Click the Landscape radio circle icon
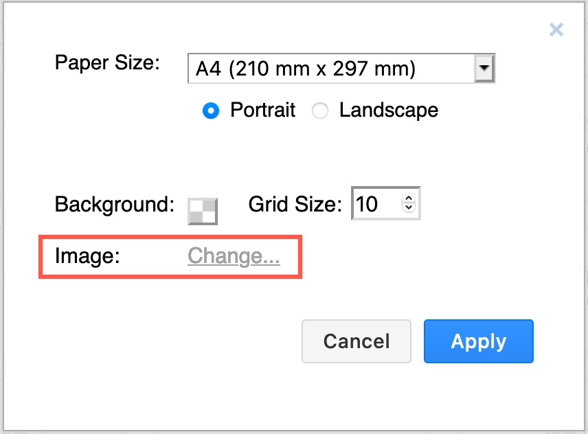The image size is (588, 434). tap(320, 111)
